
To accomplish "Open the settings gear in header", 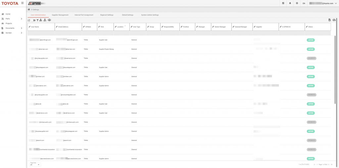I will pyautogui.click(x=297, y=3).
